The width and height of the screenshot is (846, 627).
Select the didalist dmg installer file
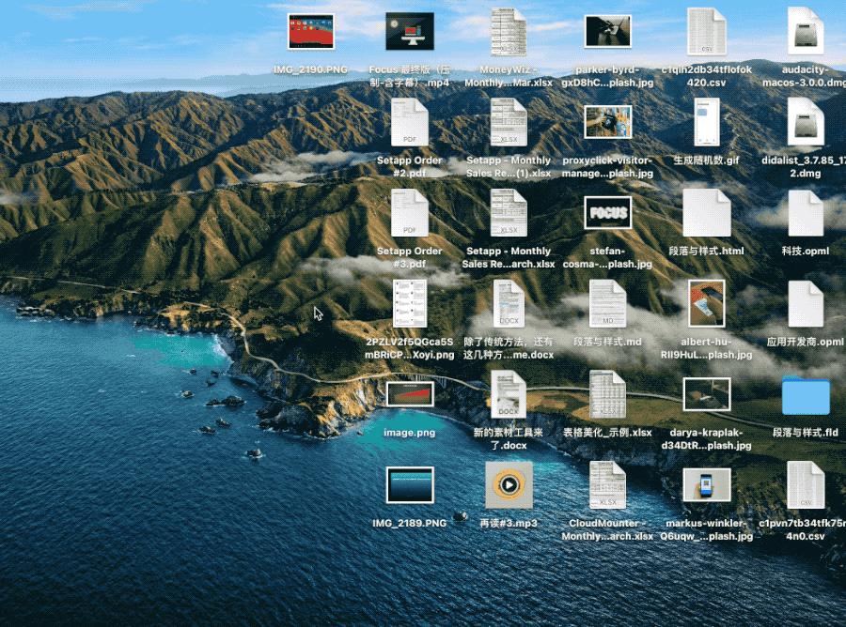coord(806,123)
